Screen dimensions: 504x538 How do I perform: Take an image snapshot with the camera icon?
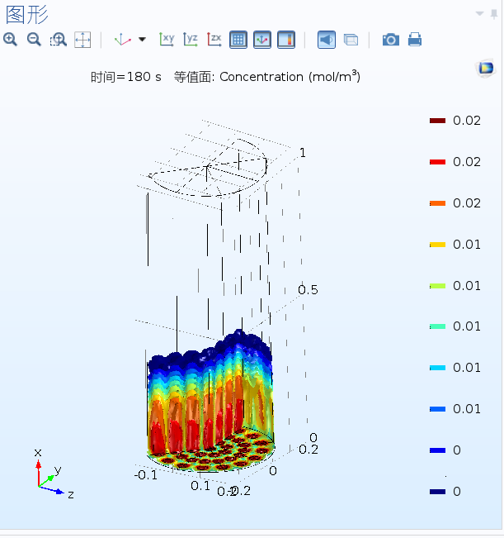point(391,40)
